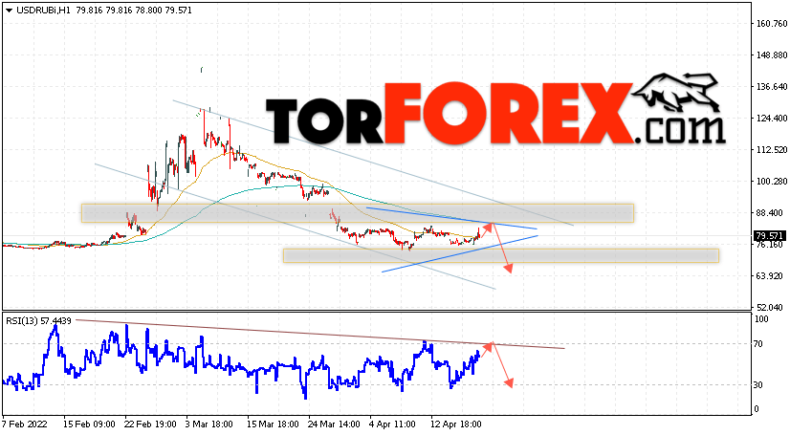Image resolution: width=790 pixels, height=435 pixels.
Task: Select the RSI 70 level label
Action: (x=758, y=344)
